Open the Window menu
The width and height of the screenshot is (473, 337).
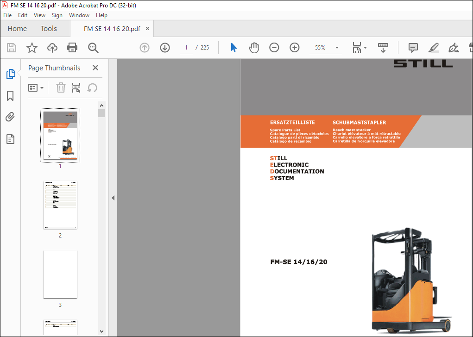tap(79, 15)
